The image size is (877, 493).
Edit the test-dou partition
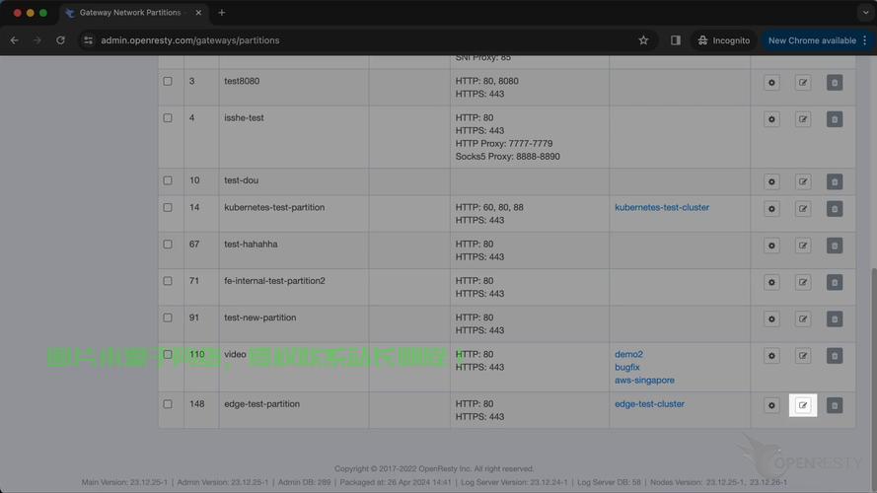[803, 182]
